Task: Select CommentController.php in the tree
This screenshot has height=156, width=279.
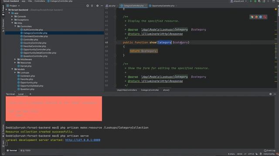Action: coord(36,36)
